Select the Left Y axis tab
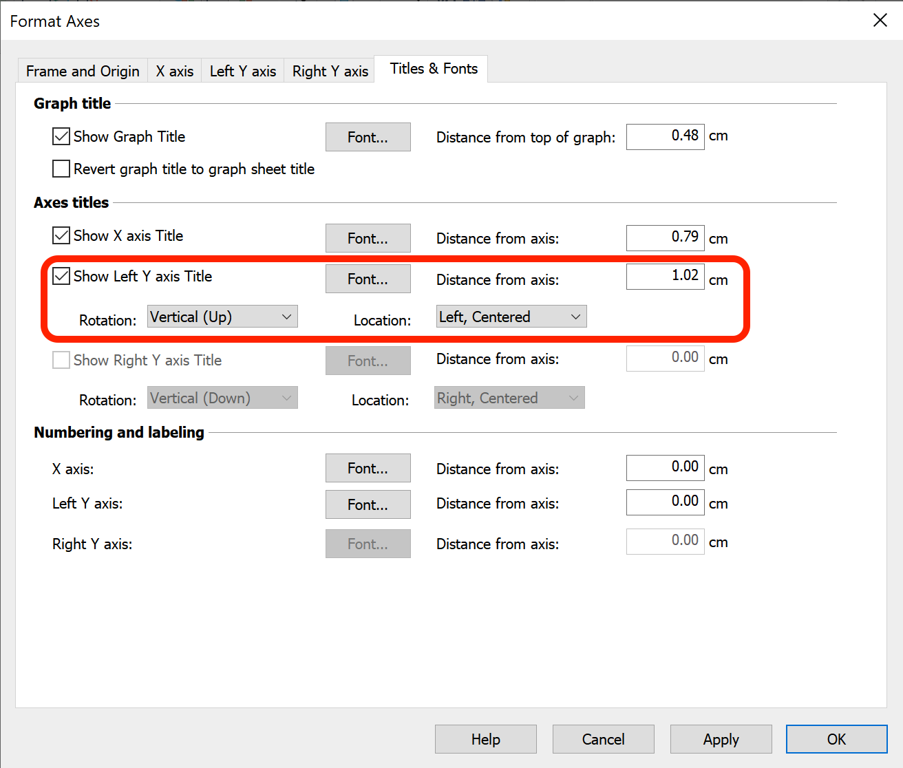903x768 pixels. point(243,71)
